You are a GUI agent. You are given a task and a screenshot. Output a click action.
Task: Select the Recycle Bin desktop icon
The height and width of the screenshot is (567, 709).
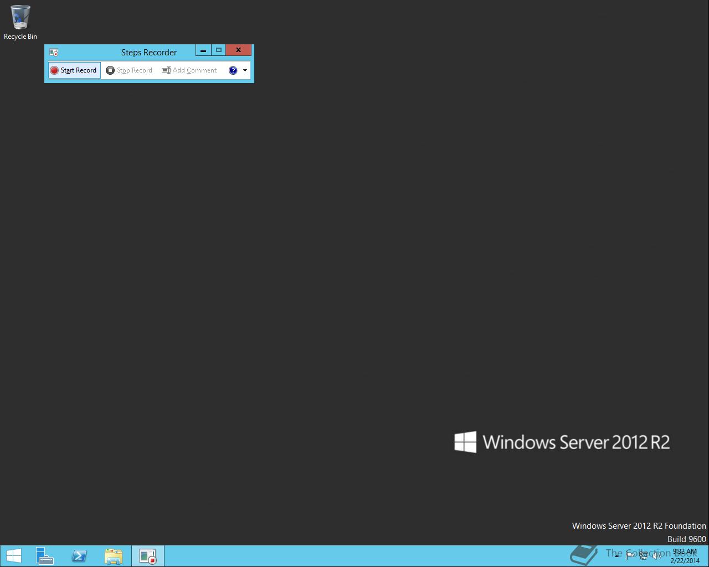(20, 23)
